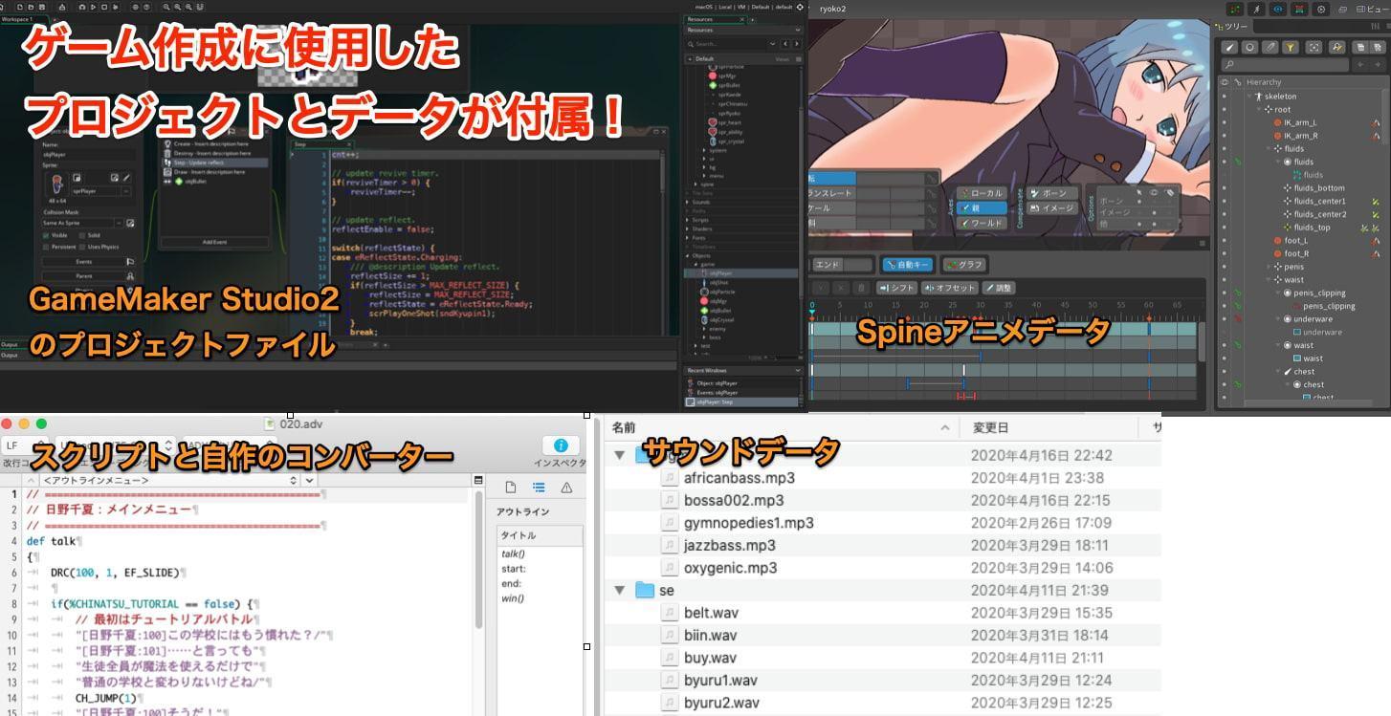1391x716 pixels.
Task: Click the circle filter icon in Spine tree
Action: [1249, 47]
